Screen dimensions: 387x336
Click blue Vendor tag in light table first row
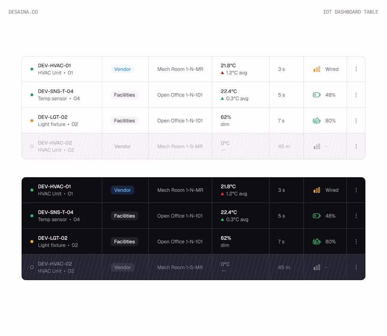click(122, 69)
